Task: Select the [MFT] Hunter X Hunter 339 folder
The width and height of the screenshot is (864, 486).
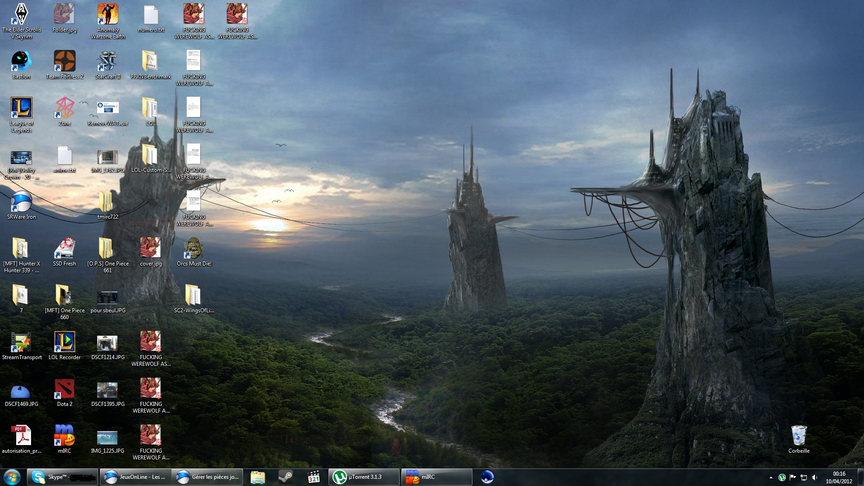Action: pos(21,255)
